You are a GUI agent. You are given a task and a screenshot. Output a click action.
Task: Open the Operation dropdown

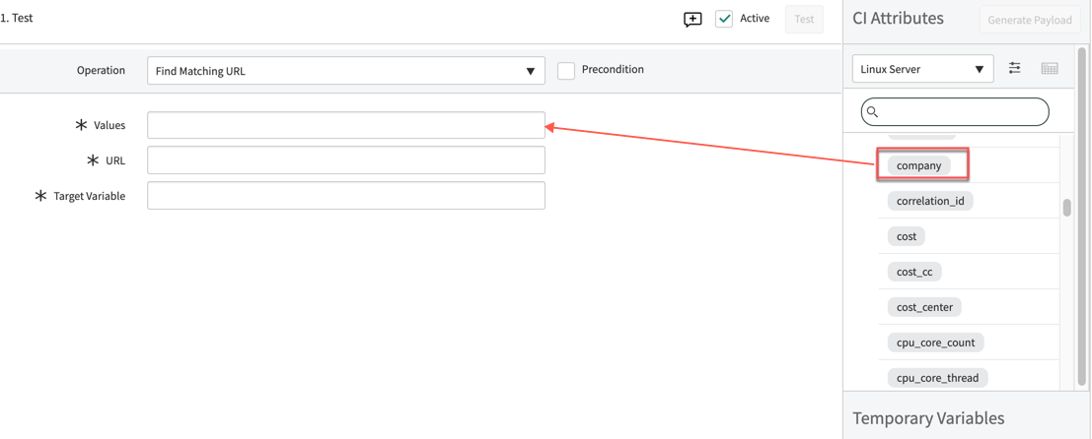click(346, 71)
